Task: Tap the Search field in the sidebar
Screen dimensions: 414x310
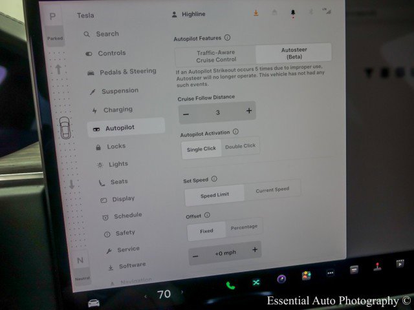Action: (x=107, y=34)
